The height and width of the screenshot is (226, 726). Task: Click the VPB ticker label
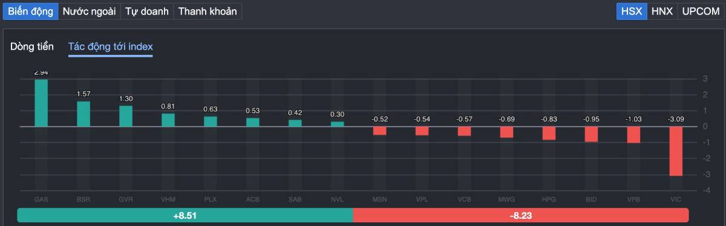click(634, 199)
